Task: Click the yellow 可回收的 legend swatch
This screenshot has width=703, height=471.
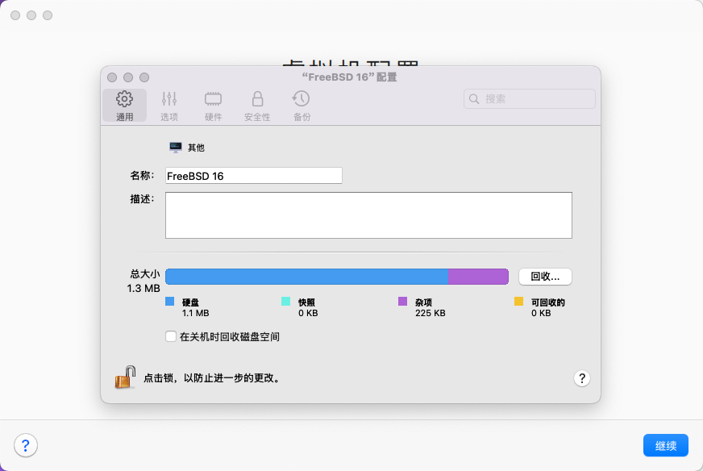Action: tap(518, 301)
